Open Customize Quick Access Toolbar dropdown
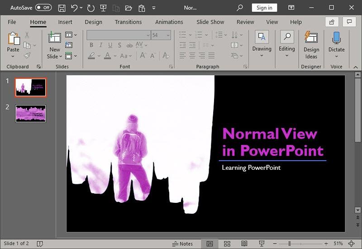 click(x=154, y=8)
